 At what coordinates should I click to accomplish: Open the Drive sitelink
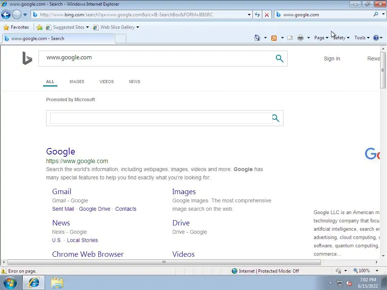pyautogui.click(x=181, y=223)
